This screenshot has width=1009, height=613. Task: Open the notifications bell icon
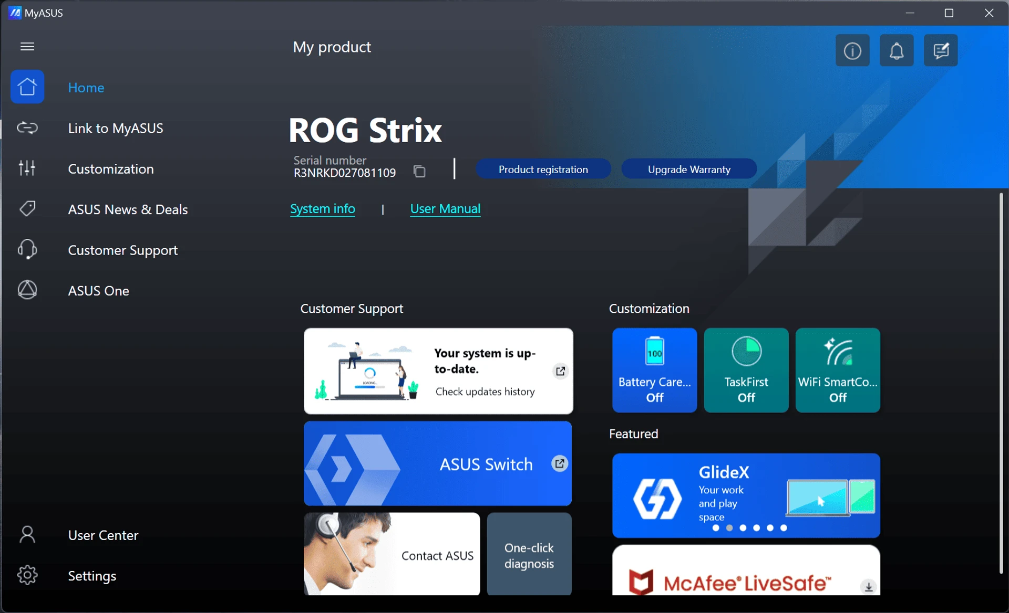point(897,50)
